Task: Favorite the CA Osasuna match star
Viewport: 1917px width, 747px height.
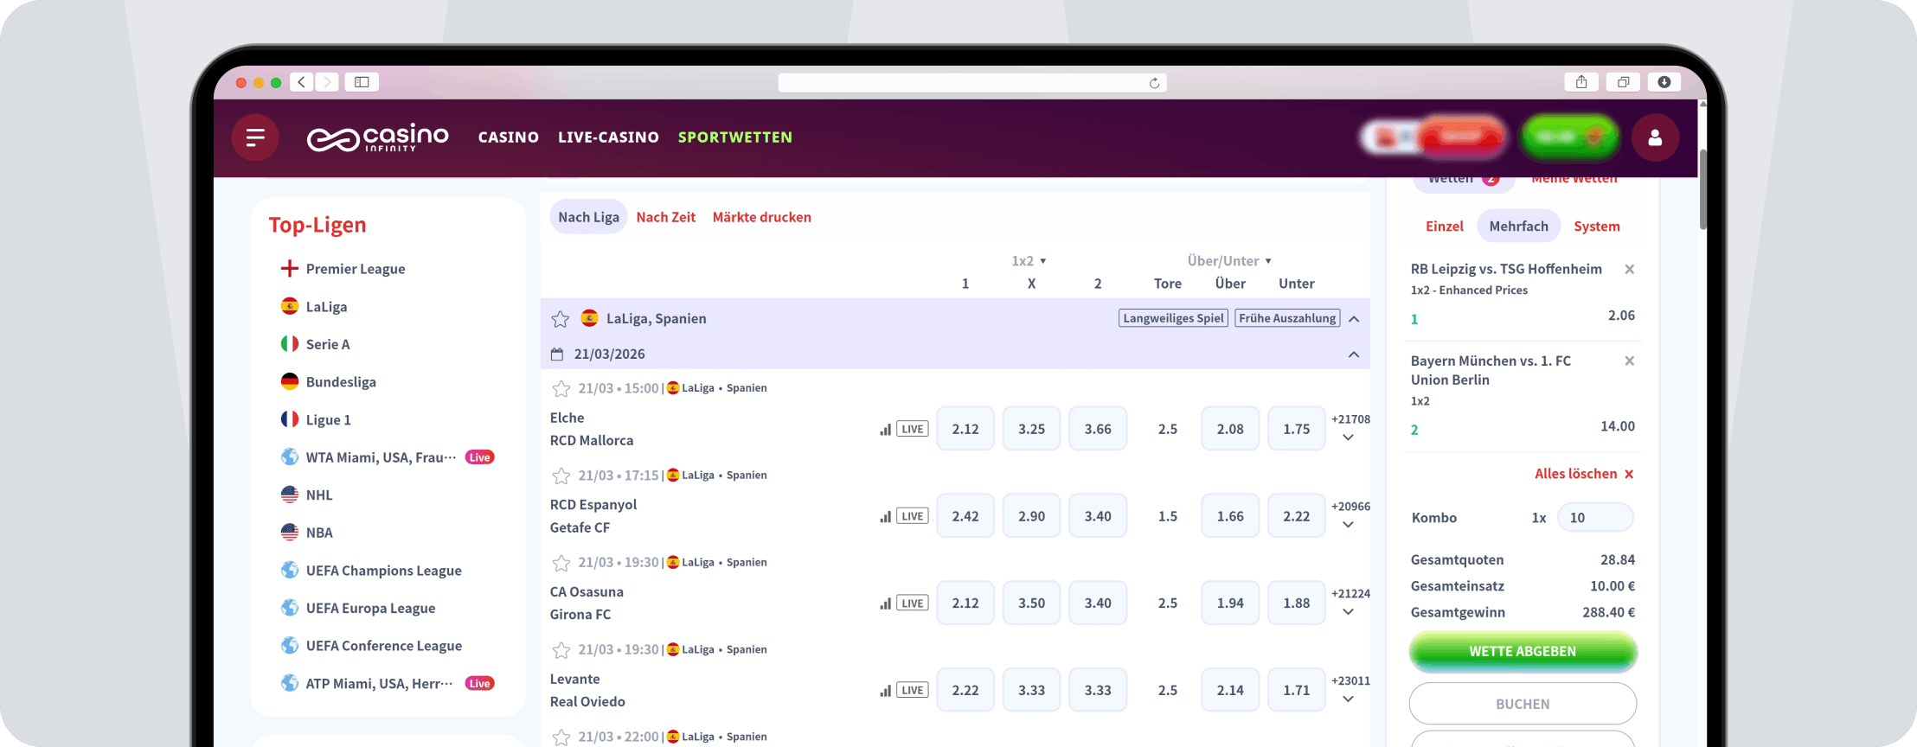Action: click(561, 564)
